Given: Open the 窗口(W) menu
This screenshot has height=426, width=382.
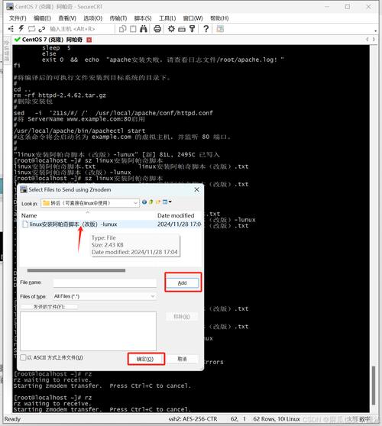Looking at the screenshot, I should (x=193, y=18).
